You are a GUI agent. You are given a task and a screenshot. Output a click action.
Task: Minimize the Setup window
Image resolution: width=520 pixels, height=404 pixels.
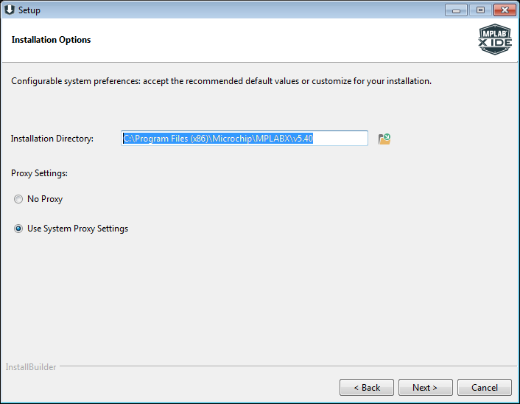pyautogui.click(x=457, y=10)
